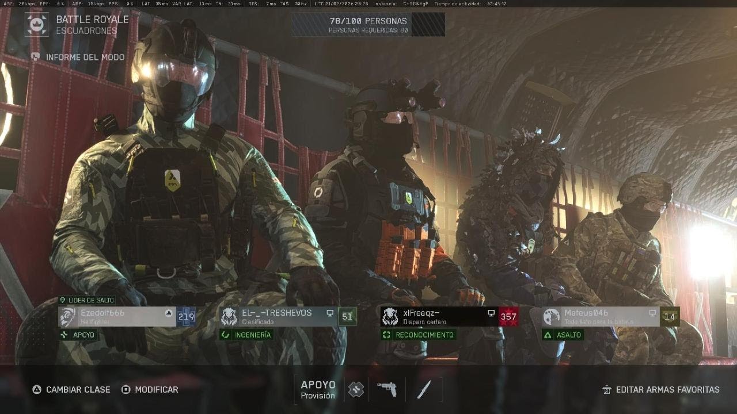Screen dimensions: 737x414
Task: Click Mateus046 player avatar
Action: [x=552, y=316]
